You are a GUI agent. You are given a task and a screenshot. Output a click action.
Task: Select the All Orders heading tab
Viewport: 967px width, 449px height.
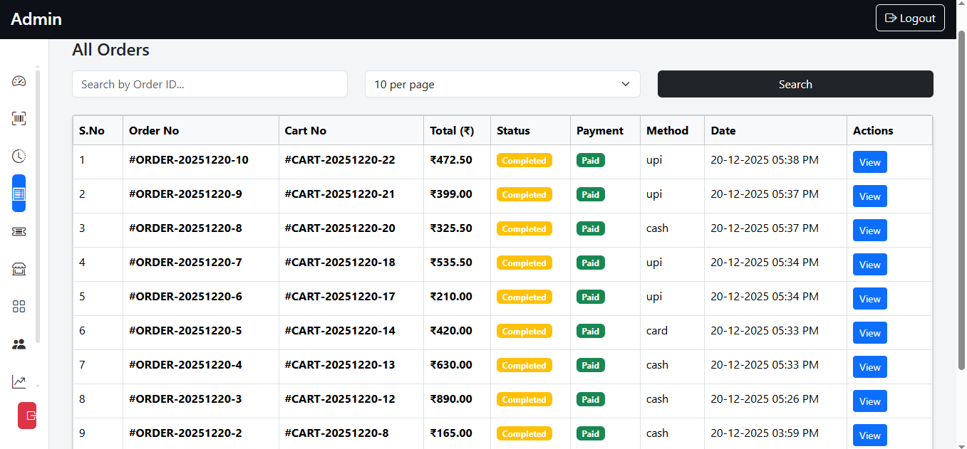[110, 50]
